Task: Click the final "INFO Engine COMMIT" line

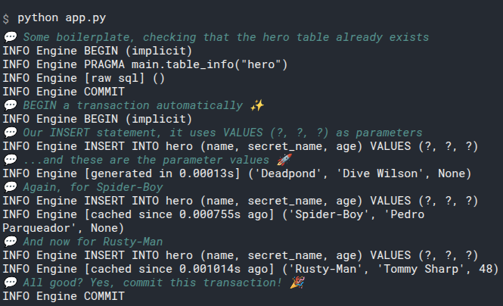Action: pos(64,295)
